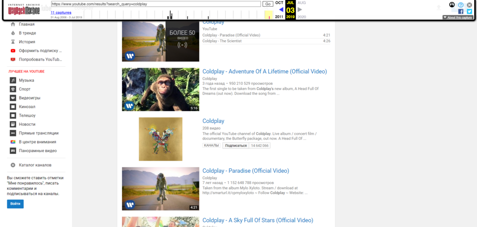Open Adventure Of A Lifetime video title

(x=265, y=72)
